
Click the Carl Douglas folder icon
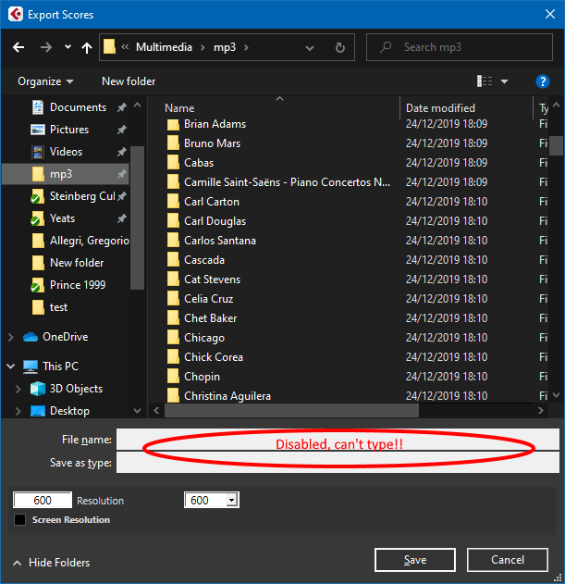pyautogui.click(x=173, y=221)
